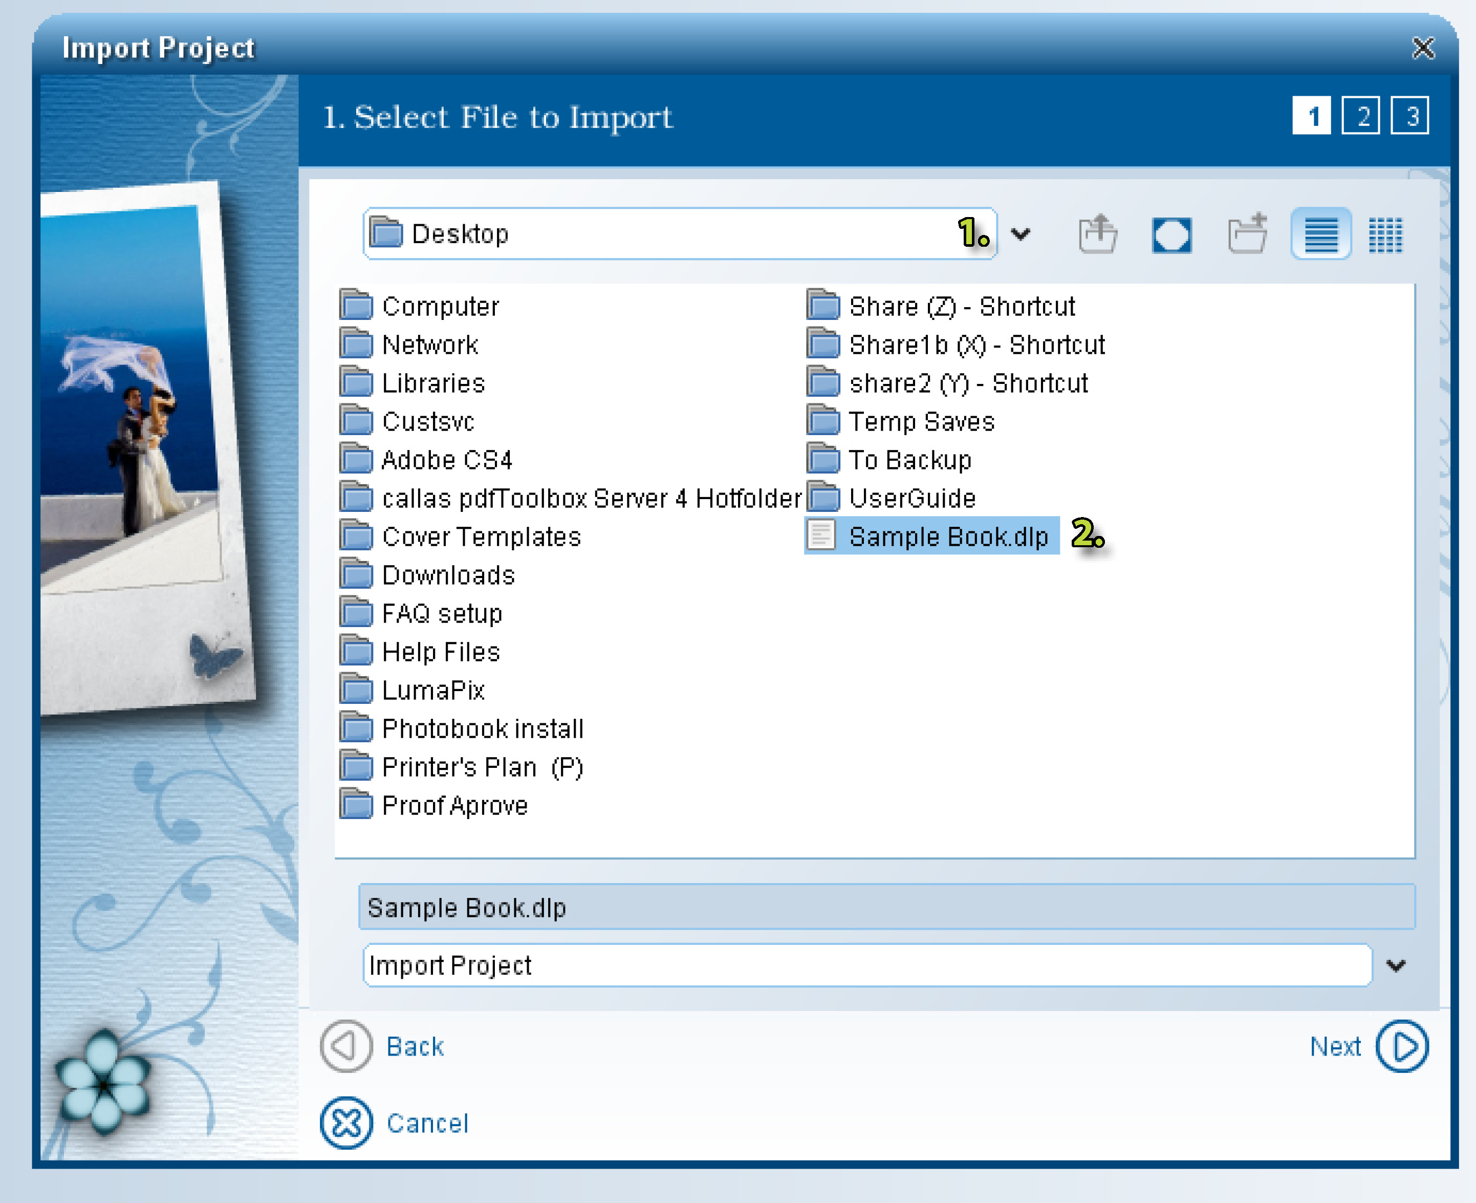The image size is (1476, 1203).
Task: Click the Libraries folder icon
Action: coord(356,382)
